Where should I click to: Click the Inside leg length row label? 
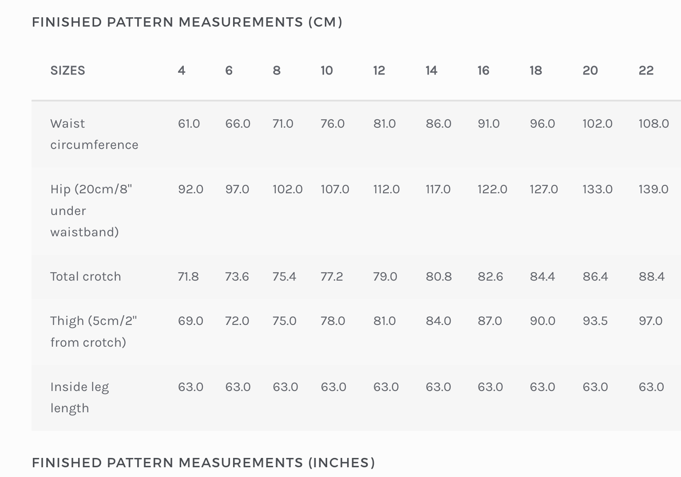tap(79, 397)
